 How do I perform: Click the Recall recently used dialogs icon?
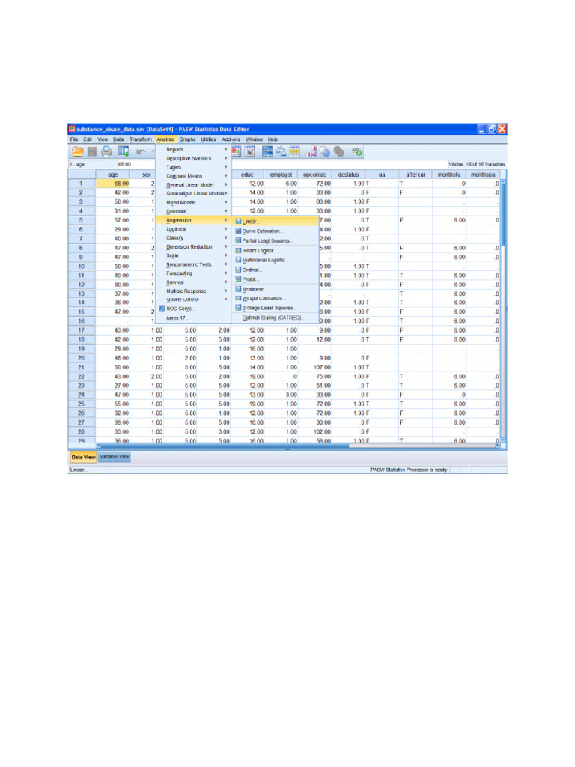124,151
